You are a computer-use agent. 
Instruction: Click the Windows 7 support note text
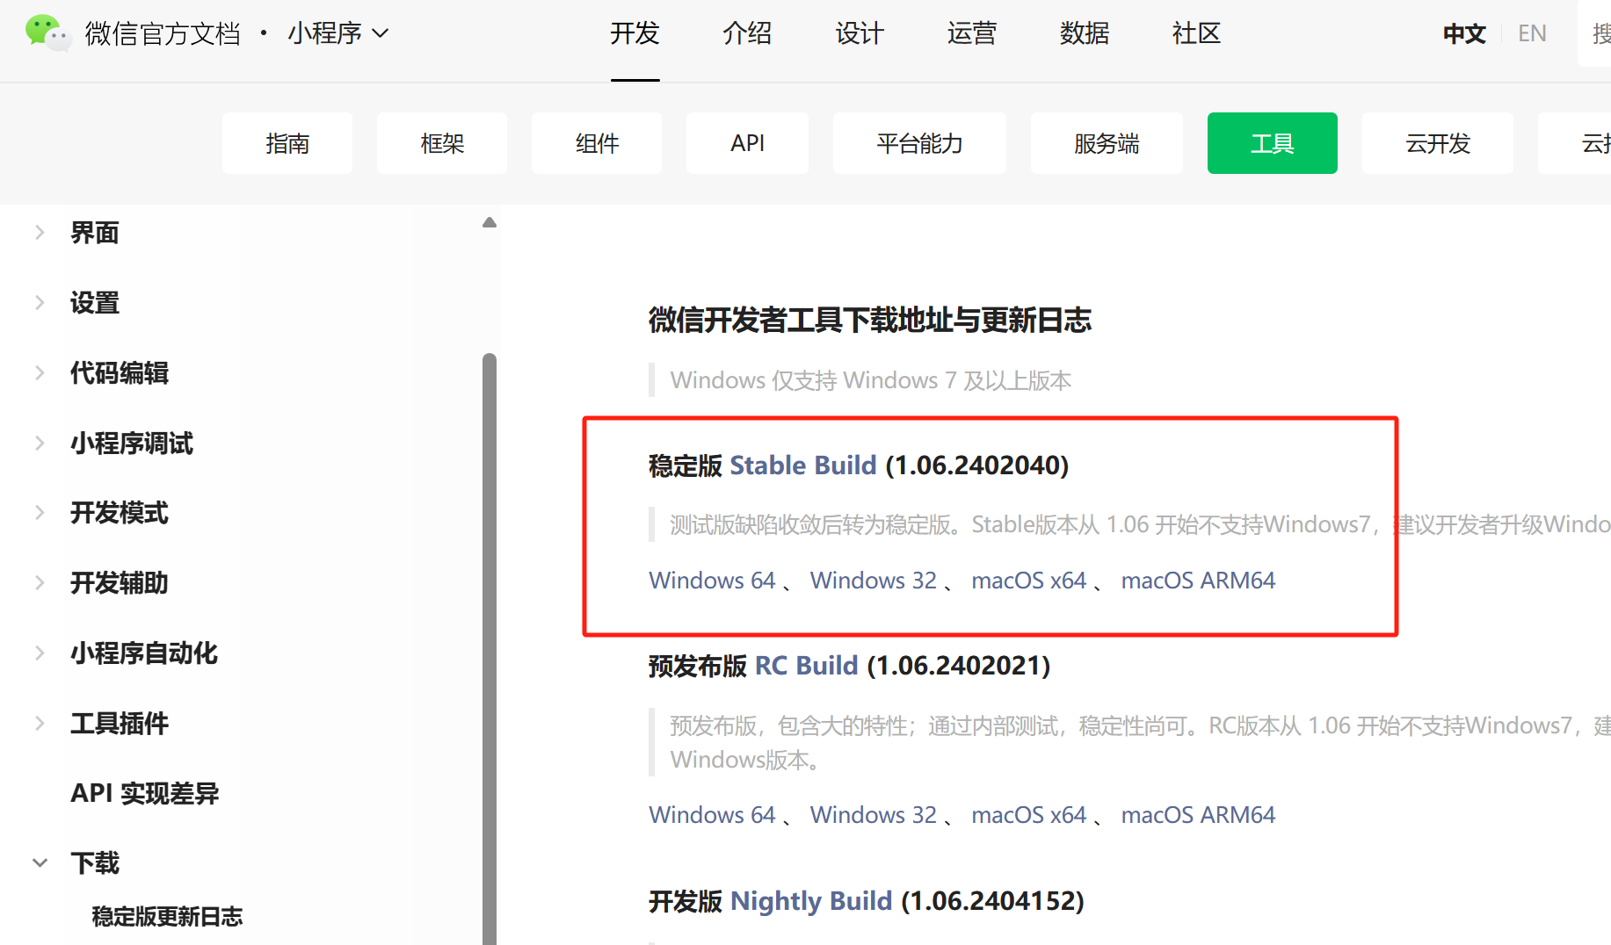[x=871, y=380]
